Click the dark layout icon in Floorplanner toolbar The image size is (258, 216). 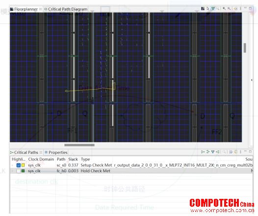coord(203,8)
